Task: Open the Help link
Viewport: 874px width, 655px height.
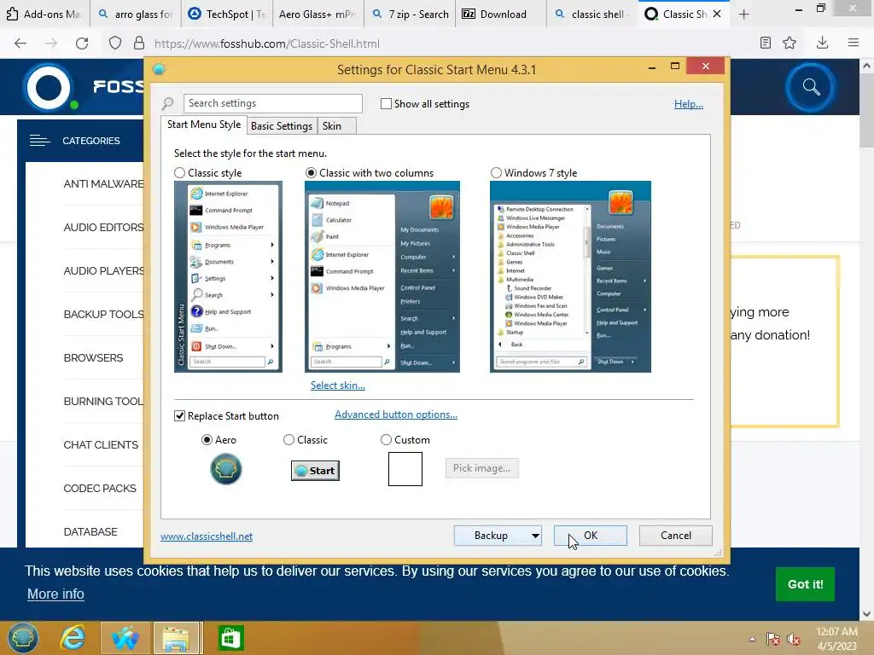Action: [689, 104]
